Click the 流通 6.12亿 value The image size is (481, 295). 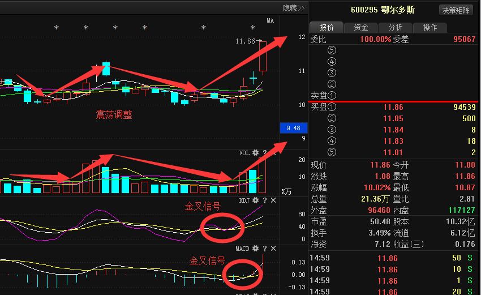pos(462,233)
